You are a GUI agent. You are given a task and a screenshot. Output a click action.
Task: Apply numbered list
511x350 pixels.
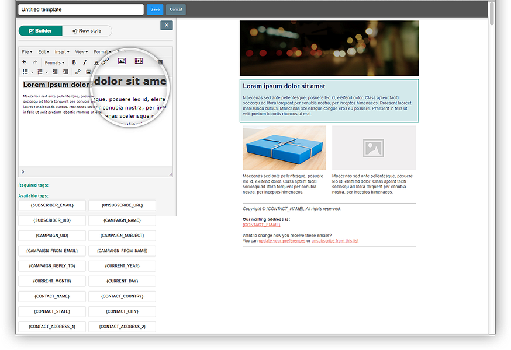coord(40,72)
